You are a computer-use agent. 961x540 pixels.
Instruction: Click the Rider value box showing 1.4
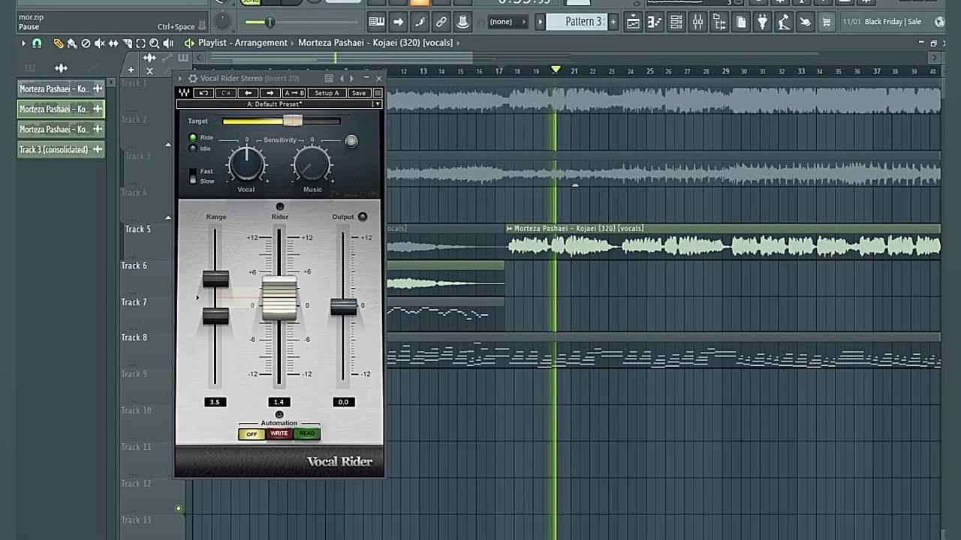tap(279, 402)
